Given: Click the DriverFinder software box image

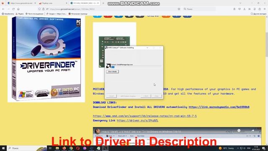Looking at the screenshot, I should [46, 59].
